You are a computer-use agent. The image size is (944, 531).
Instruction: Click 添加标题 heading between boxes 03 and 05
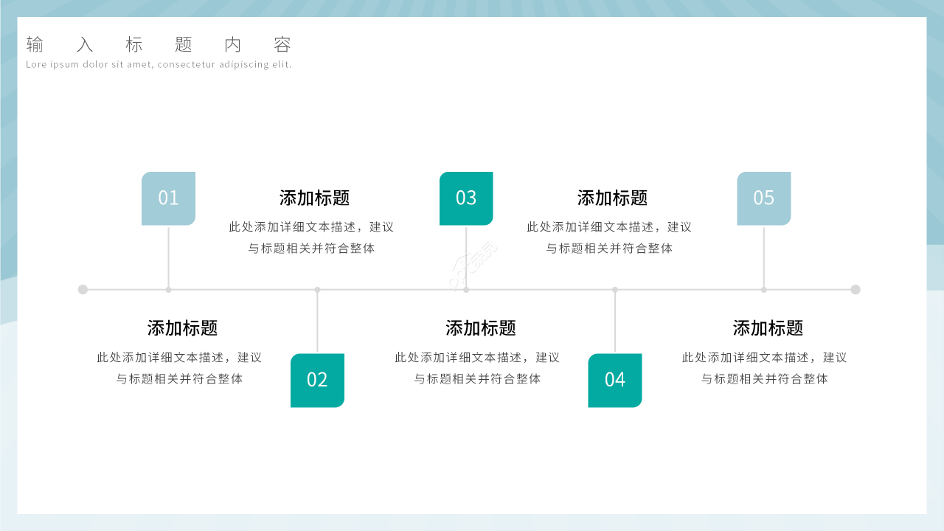(612, 198)
